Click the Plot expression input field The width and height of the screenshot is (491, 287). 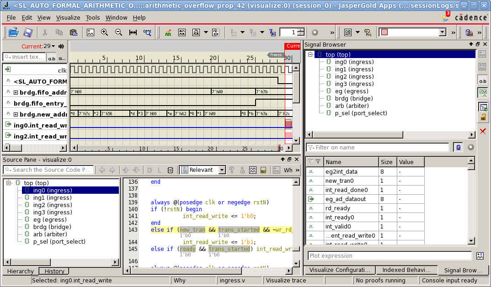[390, 256]
